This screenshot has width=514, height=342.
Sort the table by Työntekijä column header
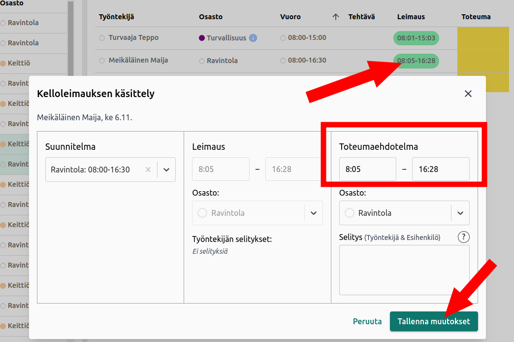click(x=117, y=17)
